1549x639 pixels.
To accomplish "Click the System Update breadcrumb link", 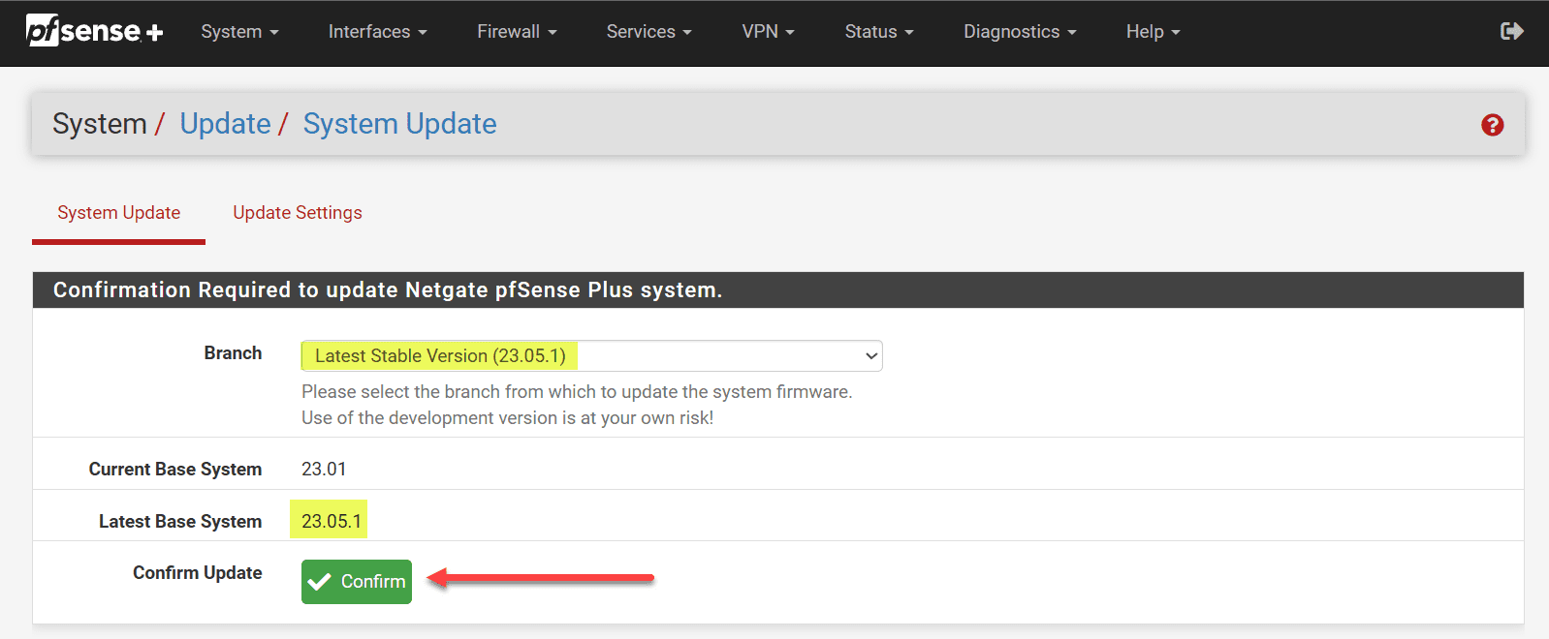I will click(x=399, y=124).
